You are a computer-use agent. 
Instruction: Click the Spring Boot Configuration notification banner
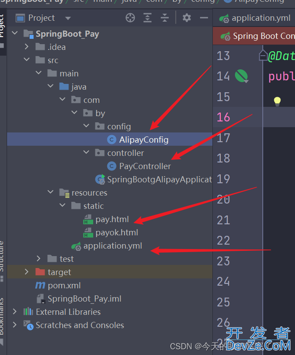pyautogui.click(x=254, y=36)
